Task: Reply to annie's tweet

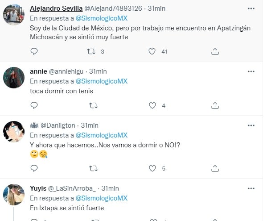Action: click(x=34, y=105)
